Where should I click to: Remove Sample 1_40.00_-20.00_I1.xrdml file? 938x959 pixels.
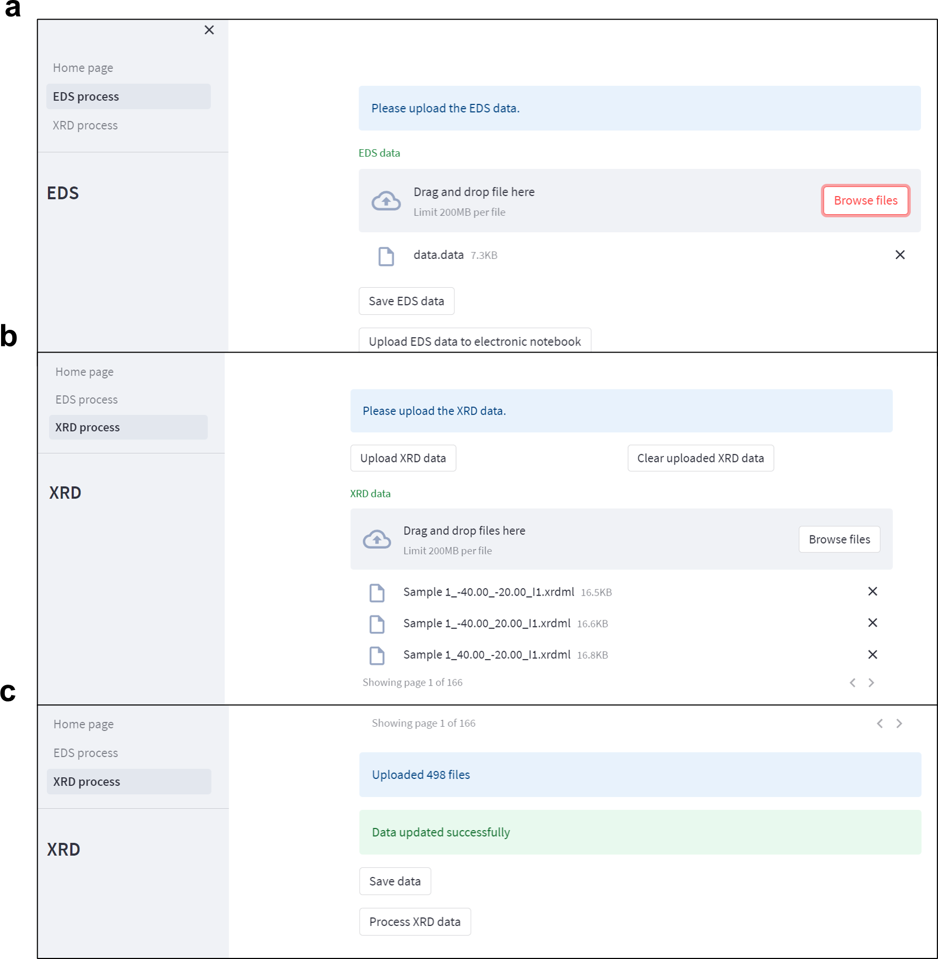tap(872, 654)
